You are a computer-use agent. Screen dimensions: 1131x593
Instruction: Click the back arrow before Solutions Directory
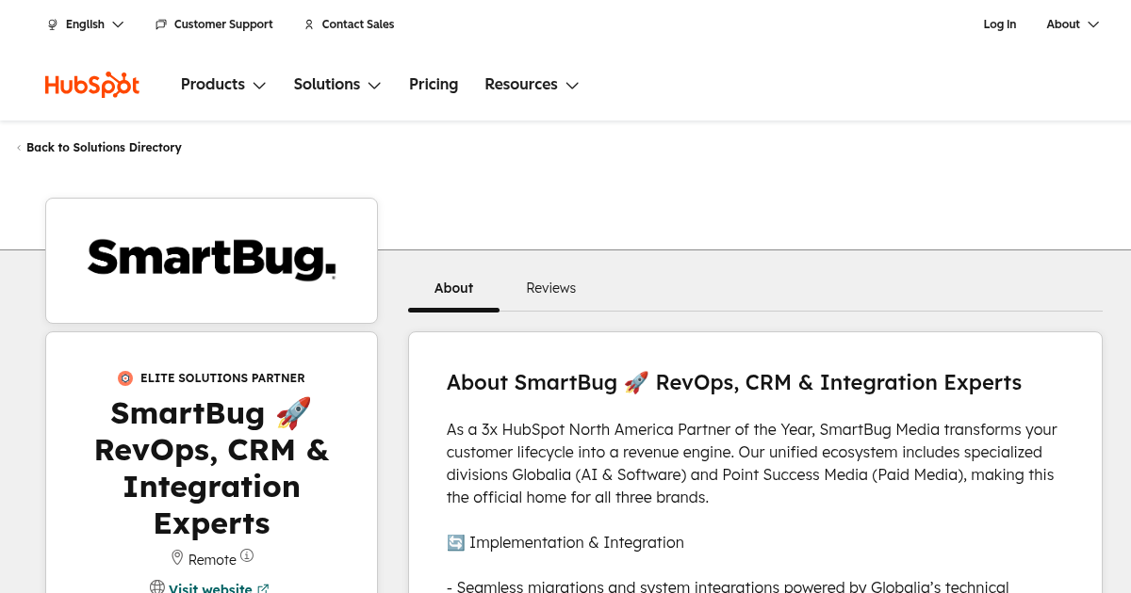(19, 148)
